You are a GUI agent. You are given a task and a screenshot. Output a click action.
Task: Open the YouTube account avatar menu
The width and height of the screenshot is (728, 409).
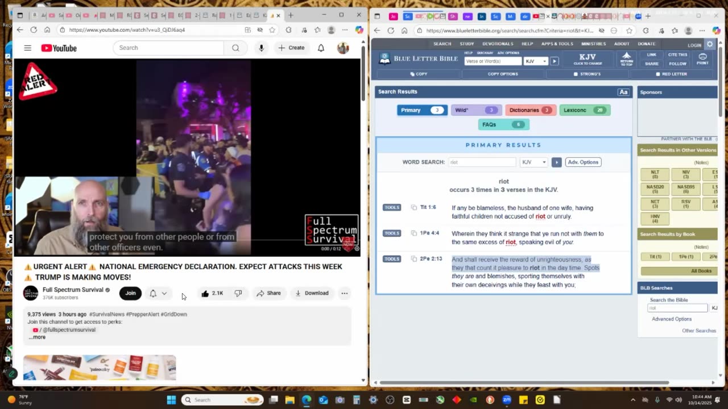343,48
